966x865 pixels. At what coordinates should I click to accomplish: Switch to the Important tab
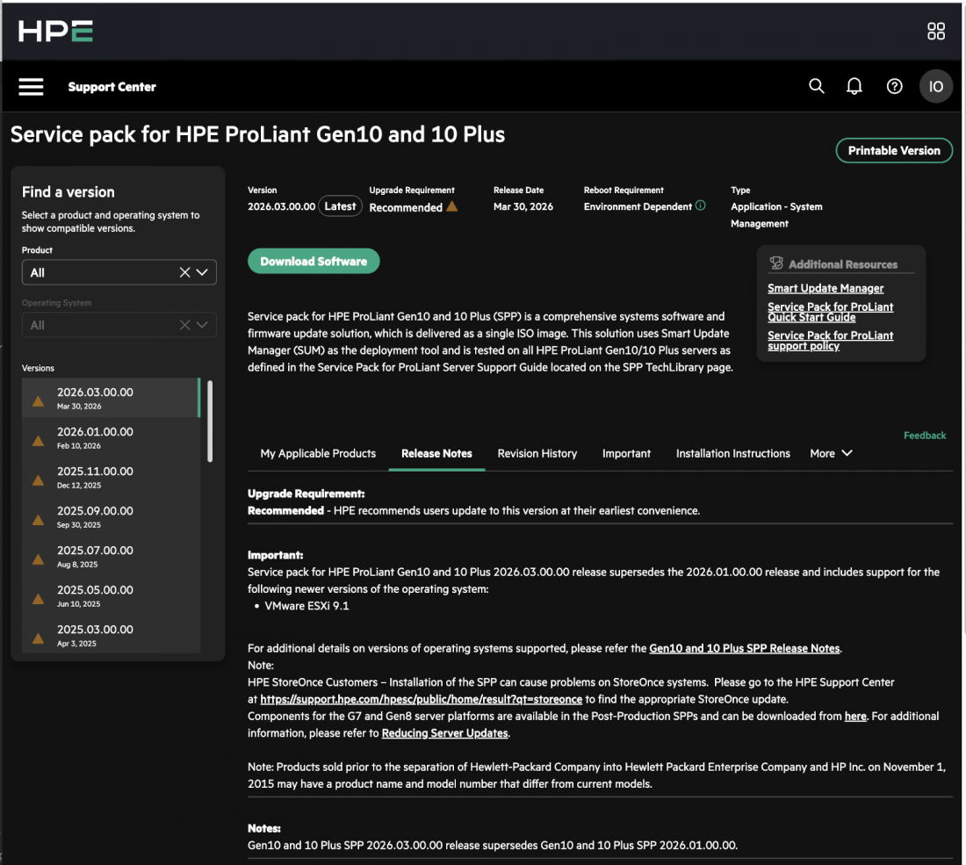(x=626, y=453)
